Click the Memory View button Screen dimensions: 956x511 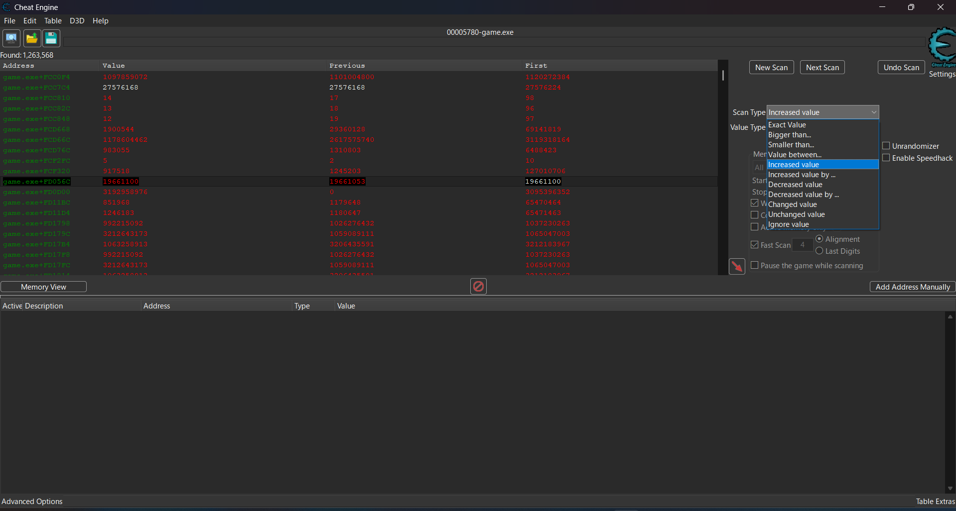tap(43, 287)
